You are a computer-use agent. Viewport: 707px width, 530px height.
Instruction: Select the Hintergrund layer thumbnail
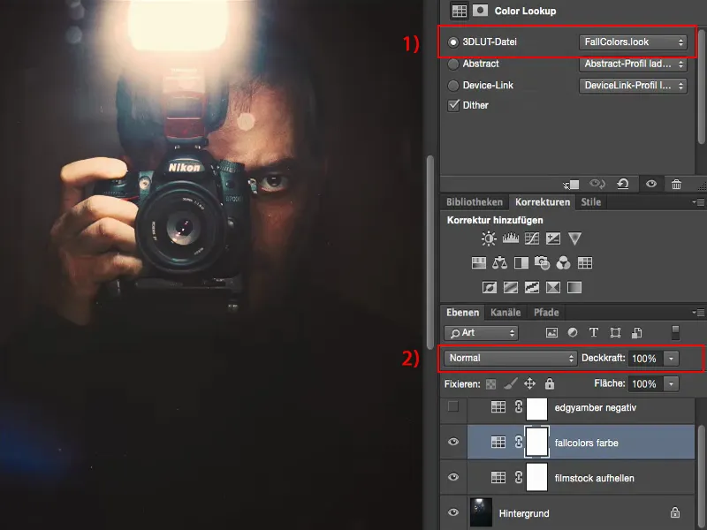click(481, 512)
